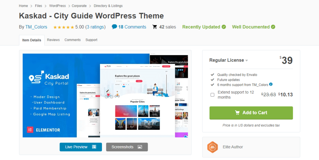Click the $39 price text

click(286, 61)
